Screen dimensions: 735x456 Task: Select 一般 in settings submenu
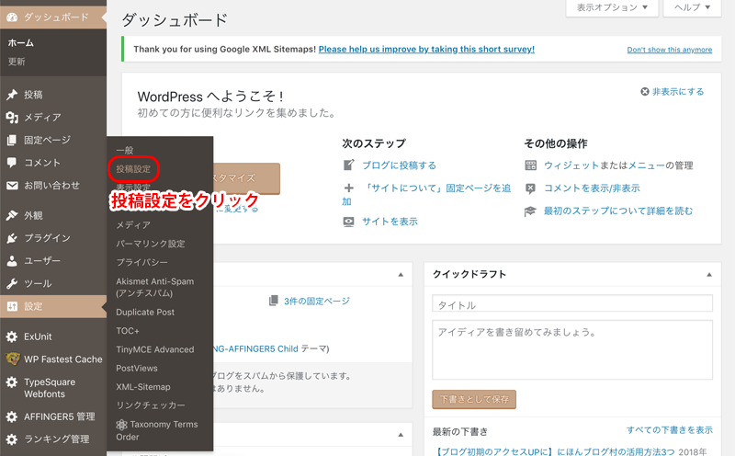point(125,150)
